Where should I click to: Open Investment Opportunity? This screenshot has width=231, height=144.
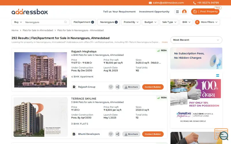[x=154, y=12]
